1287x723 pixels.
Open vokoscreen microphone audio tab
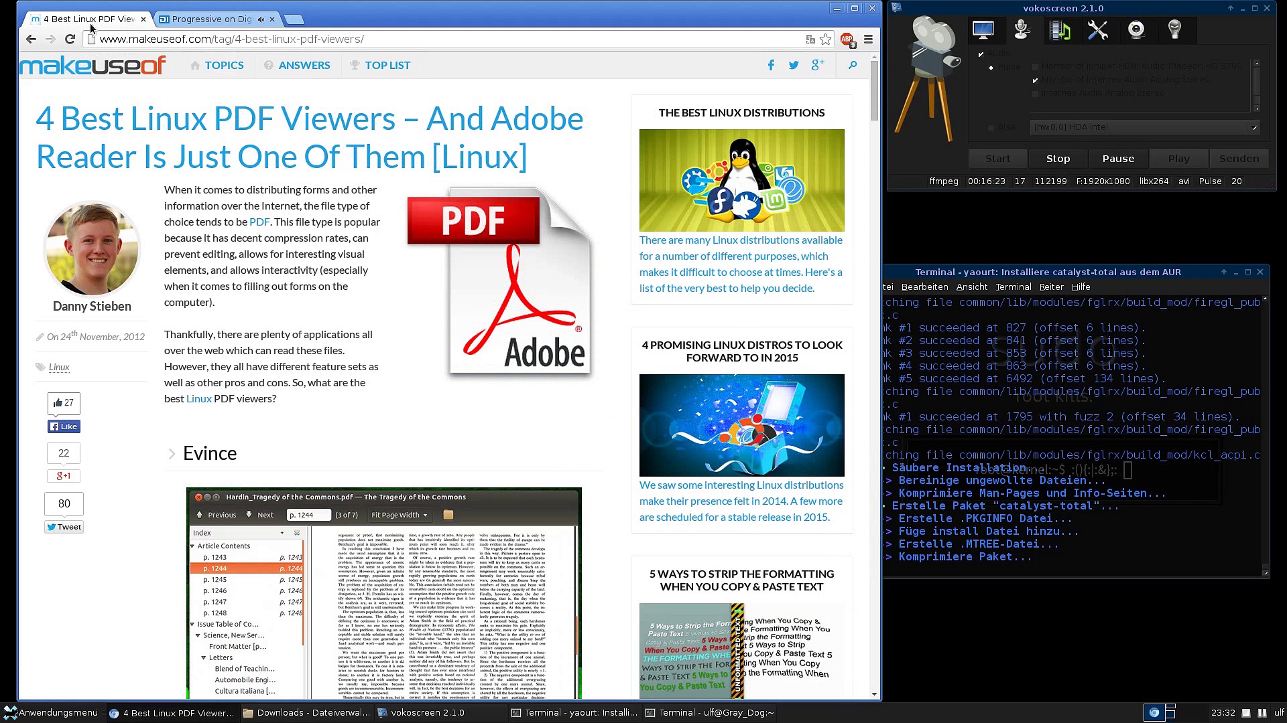[x=1022, y=30]
